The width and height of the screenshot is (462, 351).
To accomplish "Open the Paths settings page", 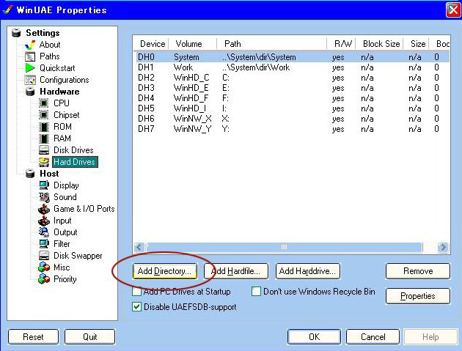I will click(50, 56).
